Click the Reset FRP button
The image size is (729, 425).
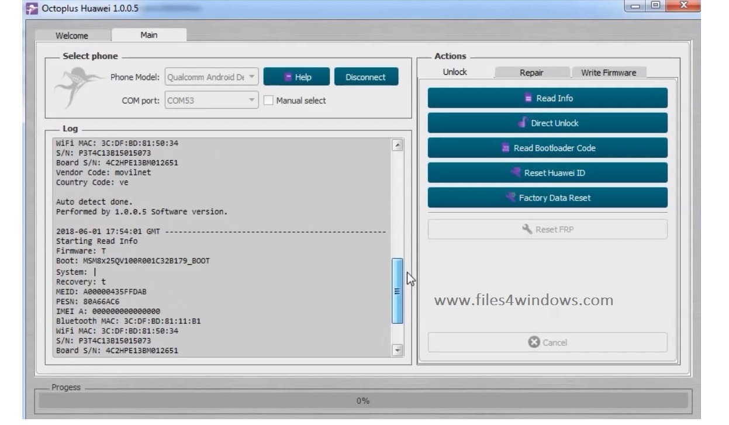[548, 229]
